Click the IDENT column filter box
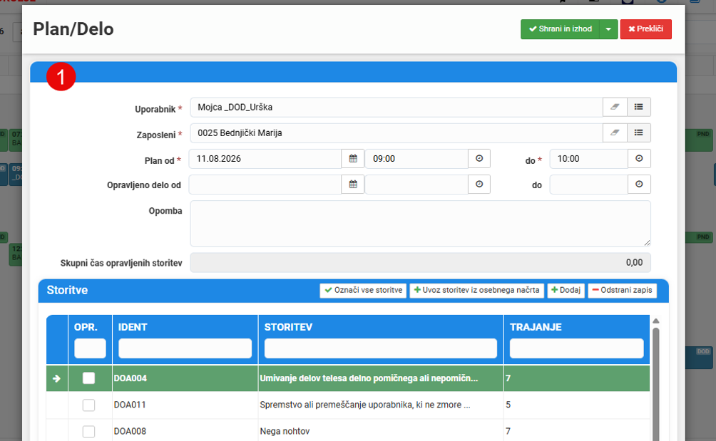 185,348
